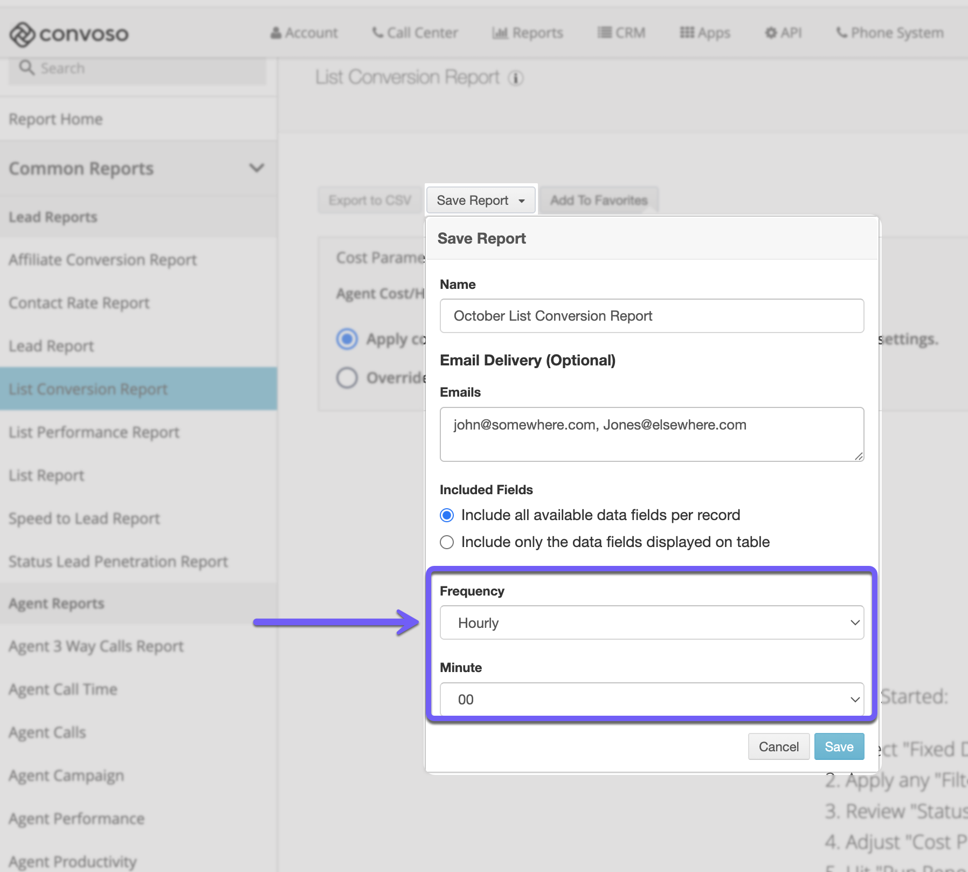Select the Override cost radio button
The image size is (968, 872).
click(x=347, y=378)
